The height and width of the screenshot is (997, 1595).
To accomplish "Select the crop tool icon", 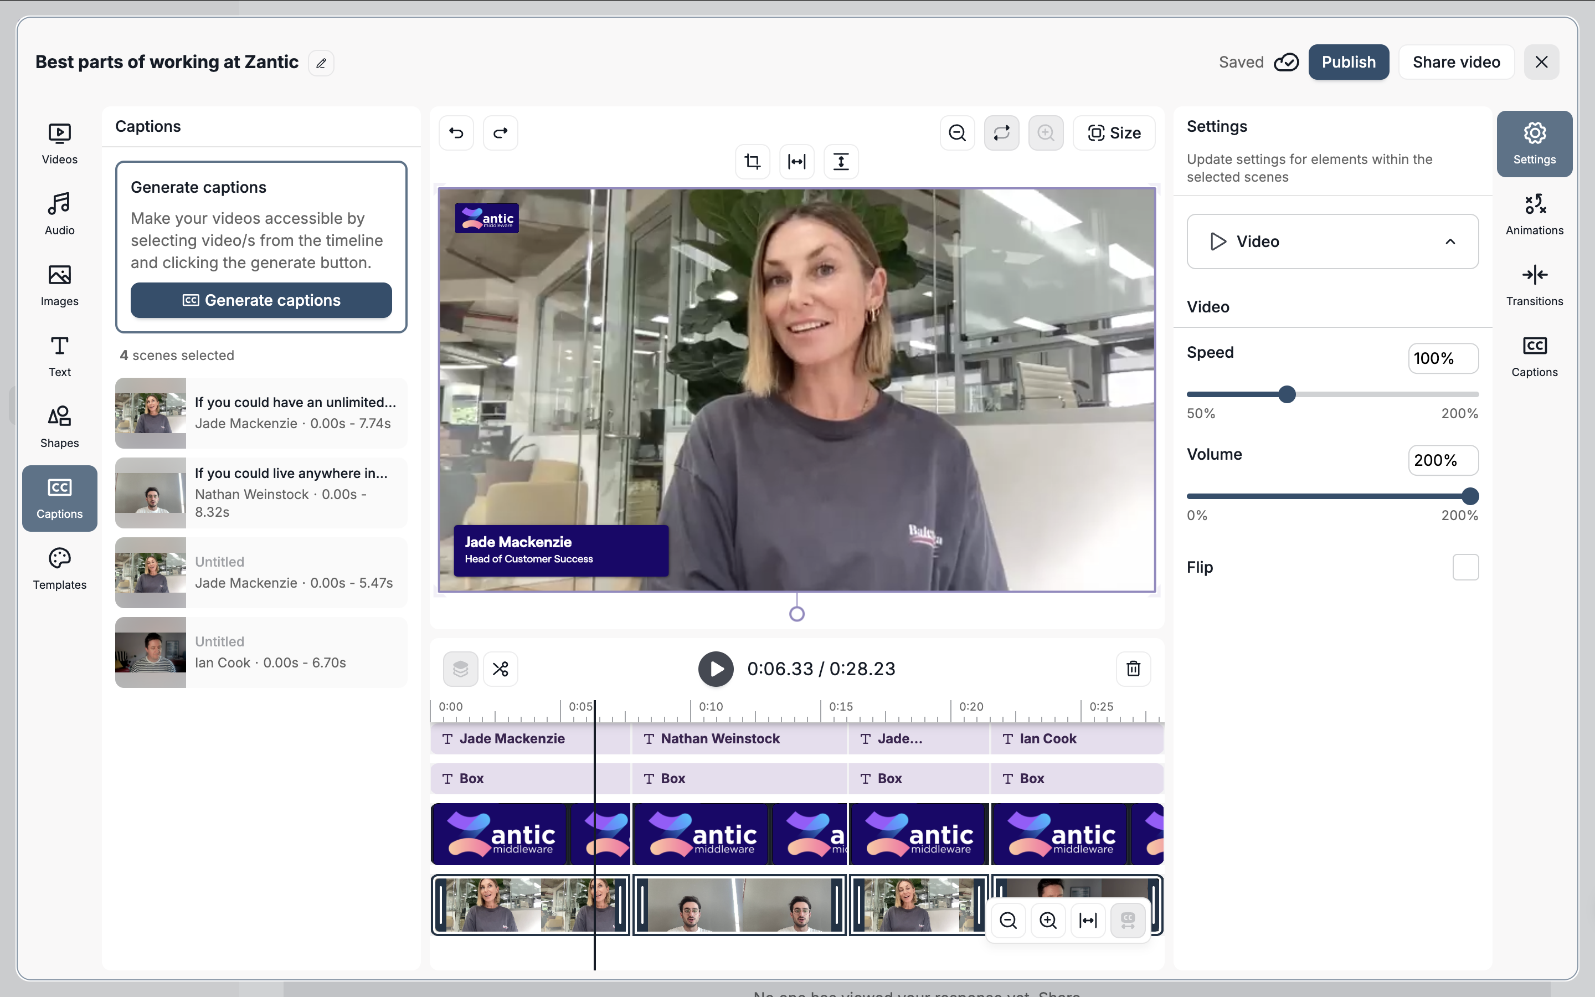I will click(752, 162).
